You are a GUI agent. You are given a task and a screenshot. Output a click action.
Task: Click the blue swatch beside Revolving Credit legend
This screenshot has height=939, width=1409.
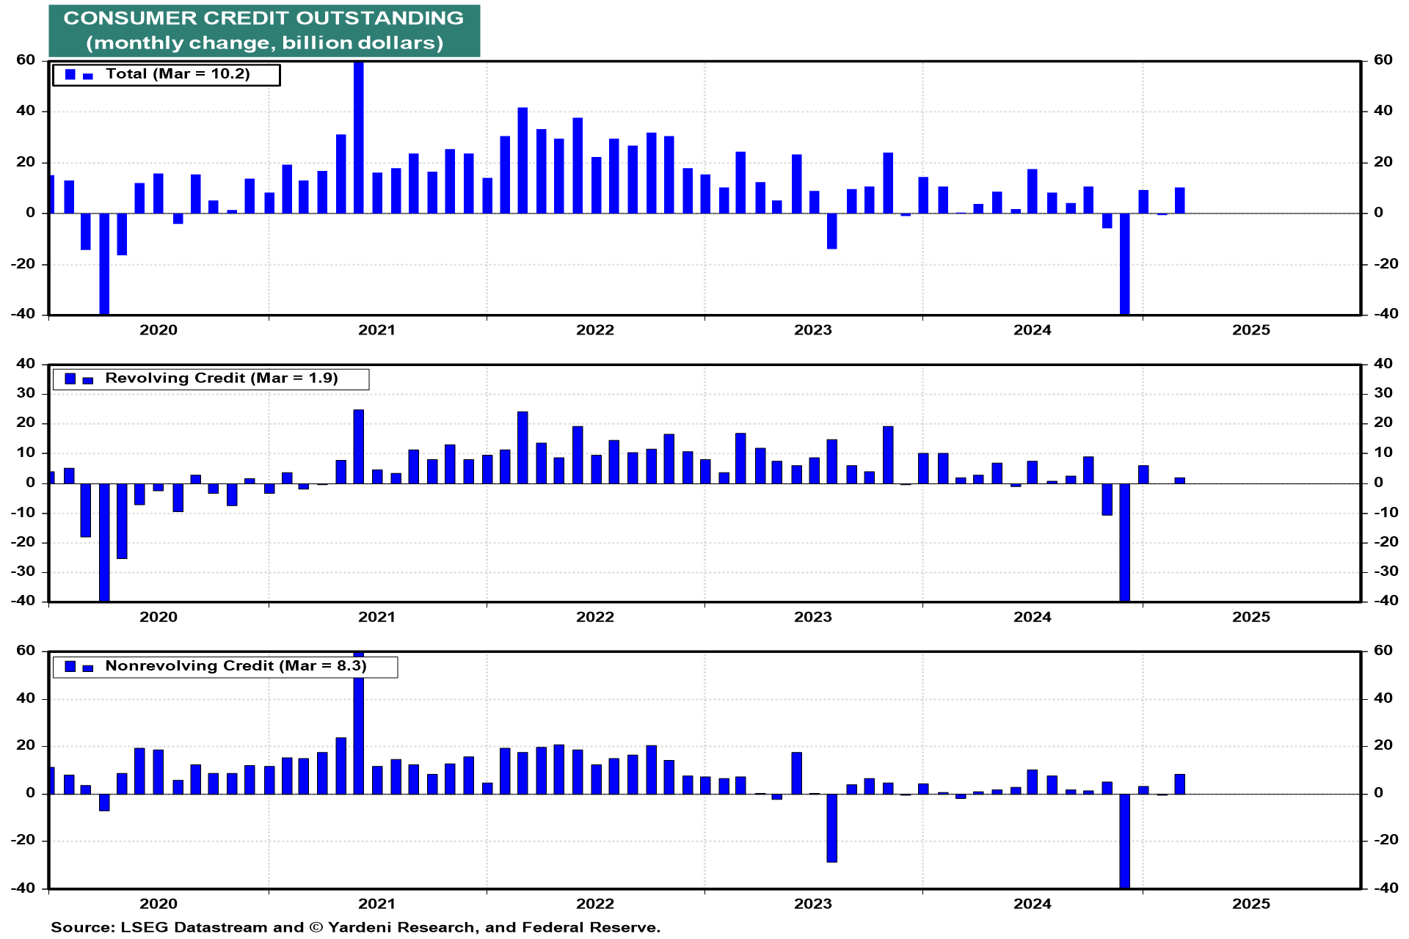point(70,379)
